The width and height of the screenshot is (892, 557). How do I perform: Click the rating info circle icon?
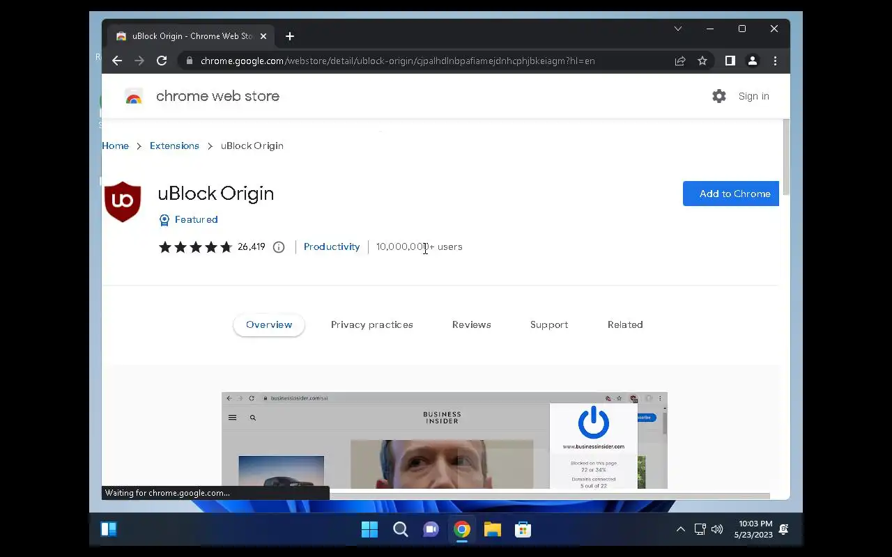click(x=279, y=247)
